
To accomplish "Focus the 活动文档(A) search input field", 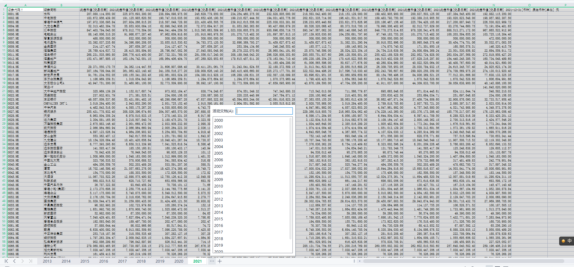I will click(x=264, y=111).
